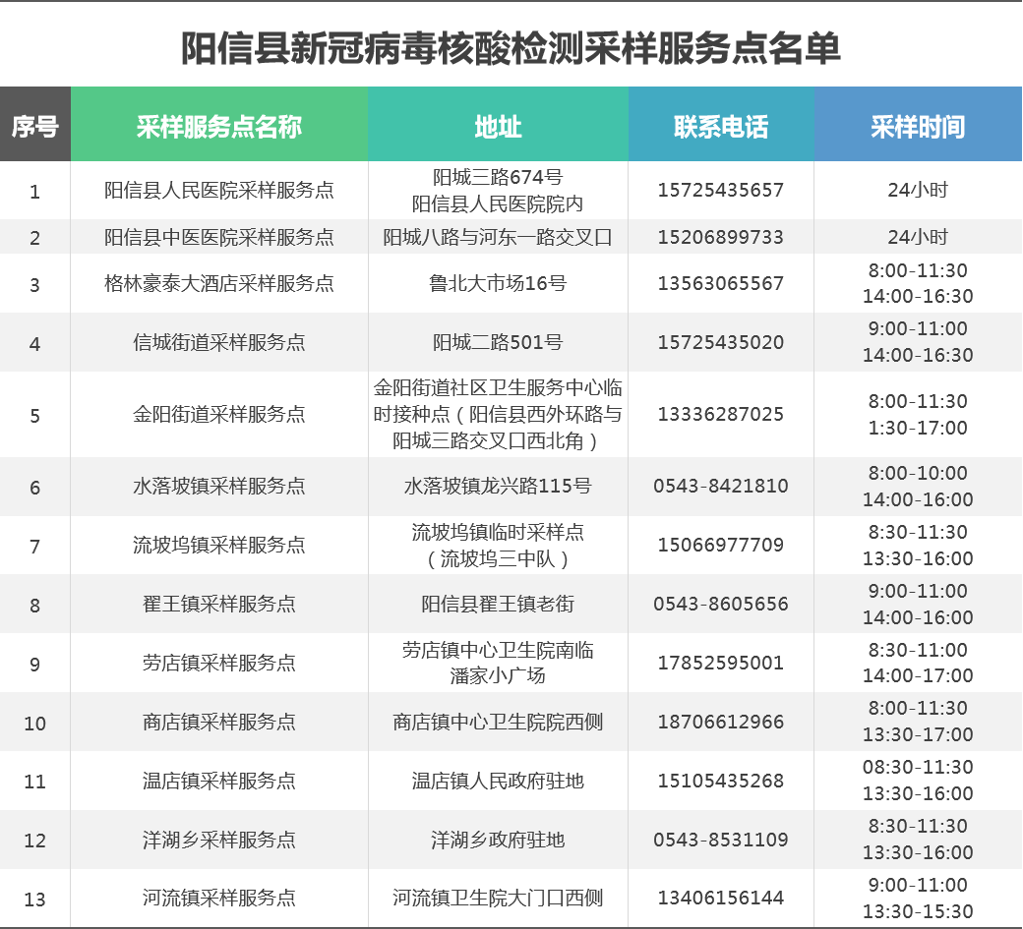Image resolution: width=1023 pixels, height=929 pixels.
Task: Click the 采样服务点名称 column header
Action: [218, 126]
